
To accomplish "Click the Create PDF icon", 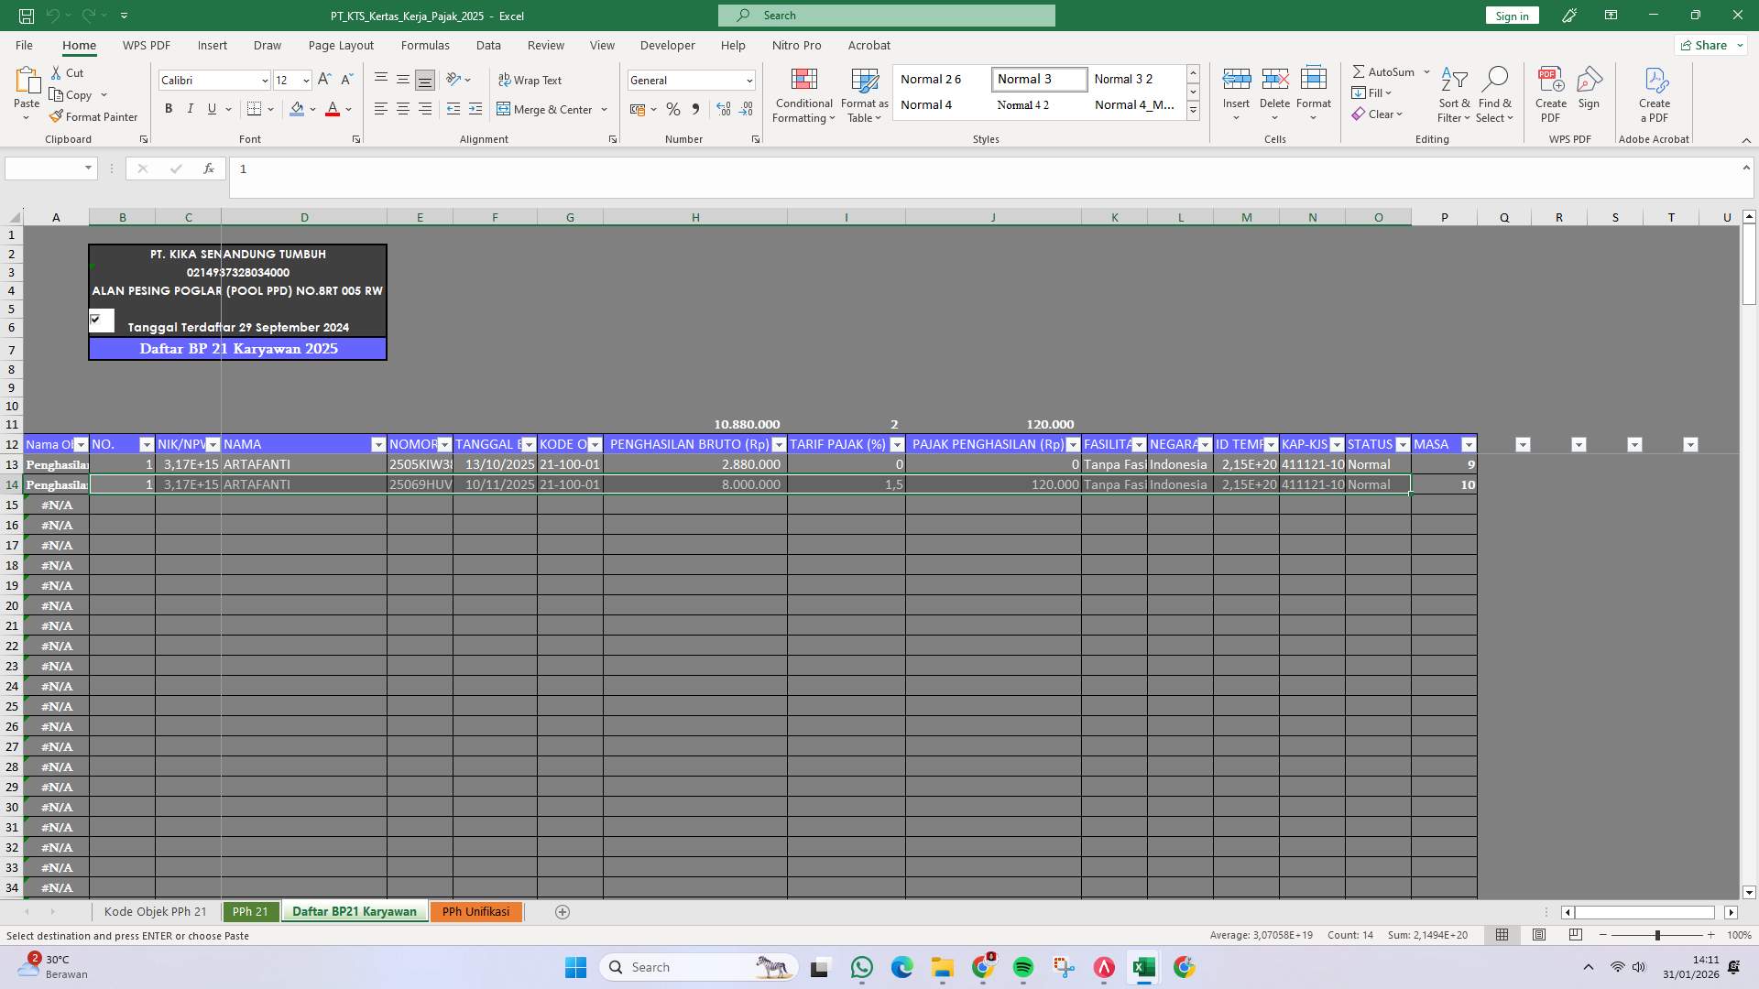I will [1551, 92].
